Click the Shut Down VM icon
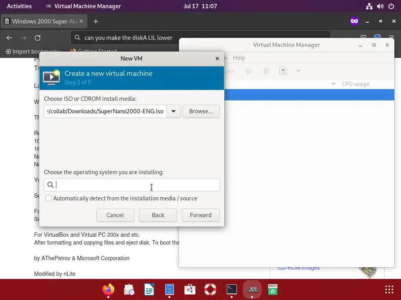The height and width of the screenshot is (300, 401). tap(283, 71)
